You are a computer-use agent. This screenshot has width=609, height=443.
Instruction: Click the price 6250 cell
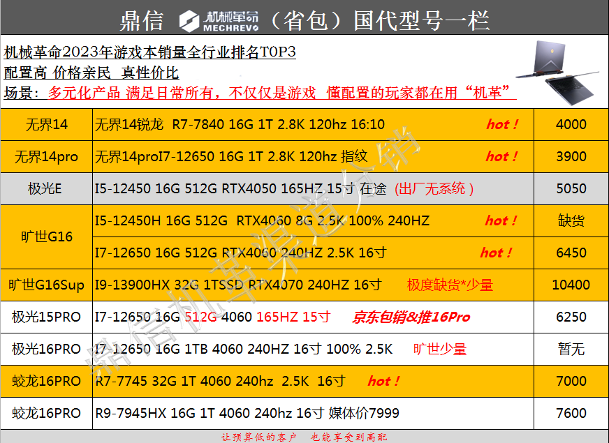coord(571,317)
